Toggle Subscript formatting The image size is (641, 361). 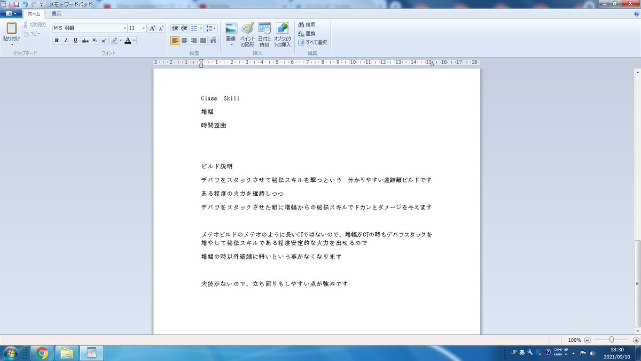click(95, 40)
